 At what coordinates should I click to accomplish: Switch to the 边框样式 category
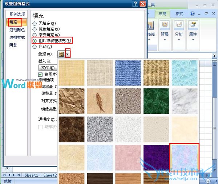coord(17,37)
